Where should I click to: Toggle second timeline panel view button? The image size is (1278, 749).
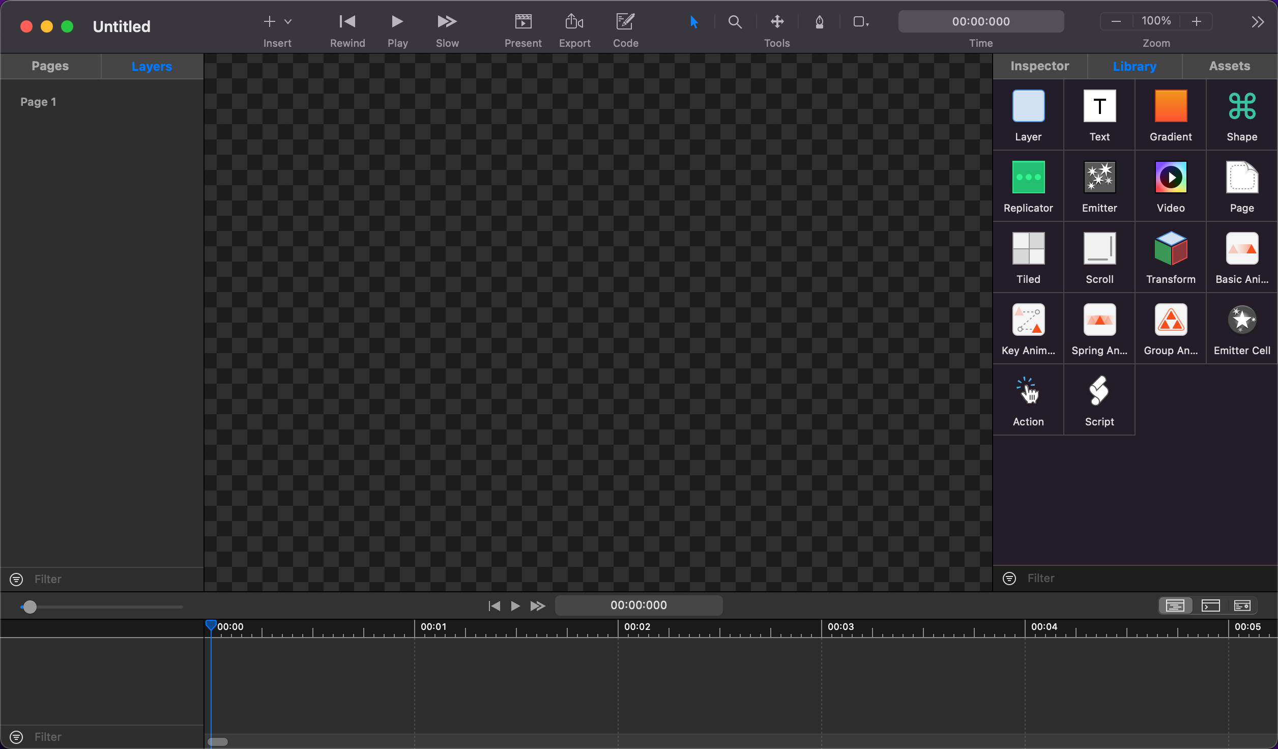point(1210,606)
